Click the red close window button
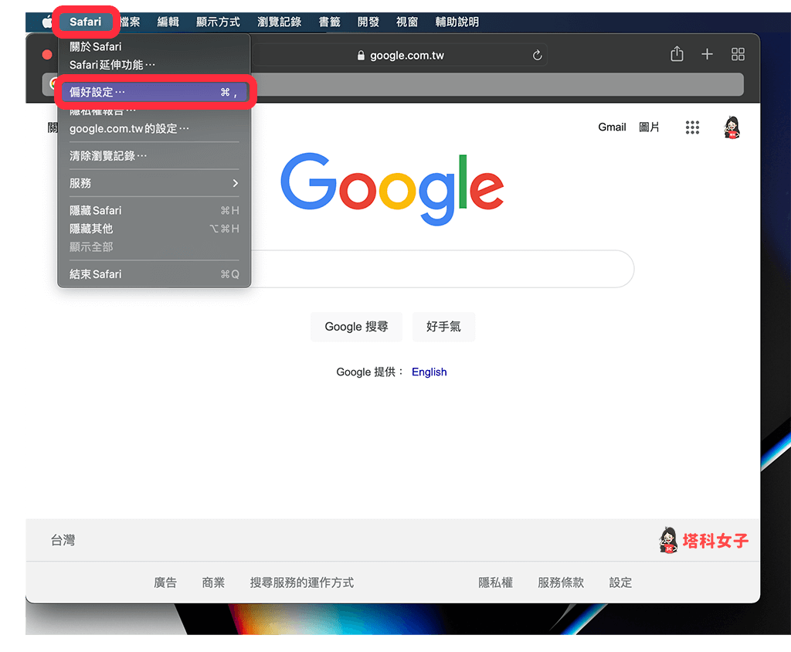The image size is (791, 652). pos(47,55)
